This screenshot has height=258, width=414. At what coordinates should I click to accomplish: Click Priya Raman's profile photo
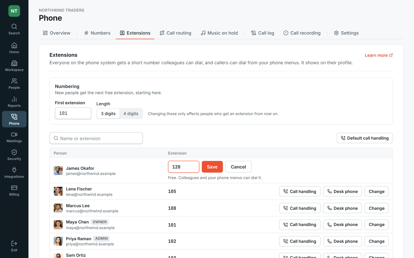[x=58, y=241]
